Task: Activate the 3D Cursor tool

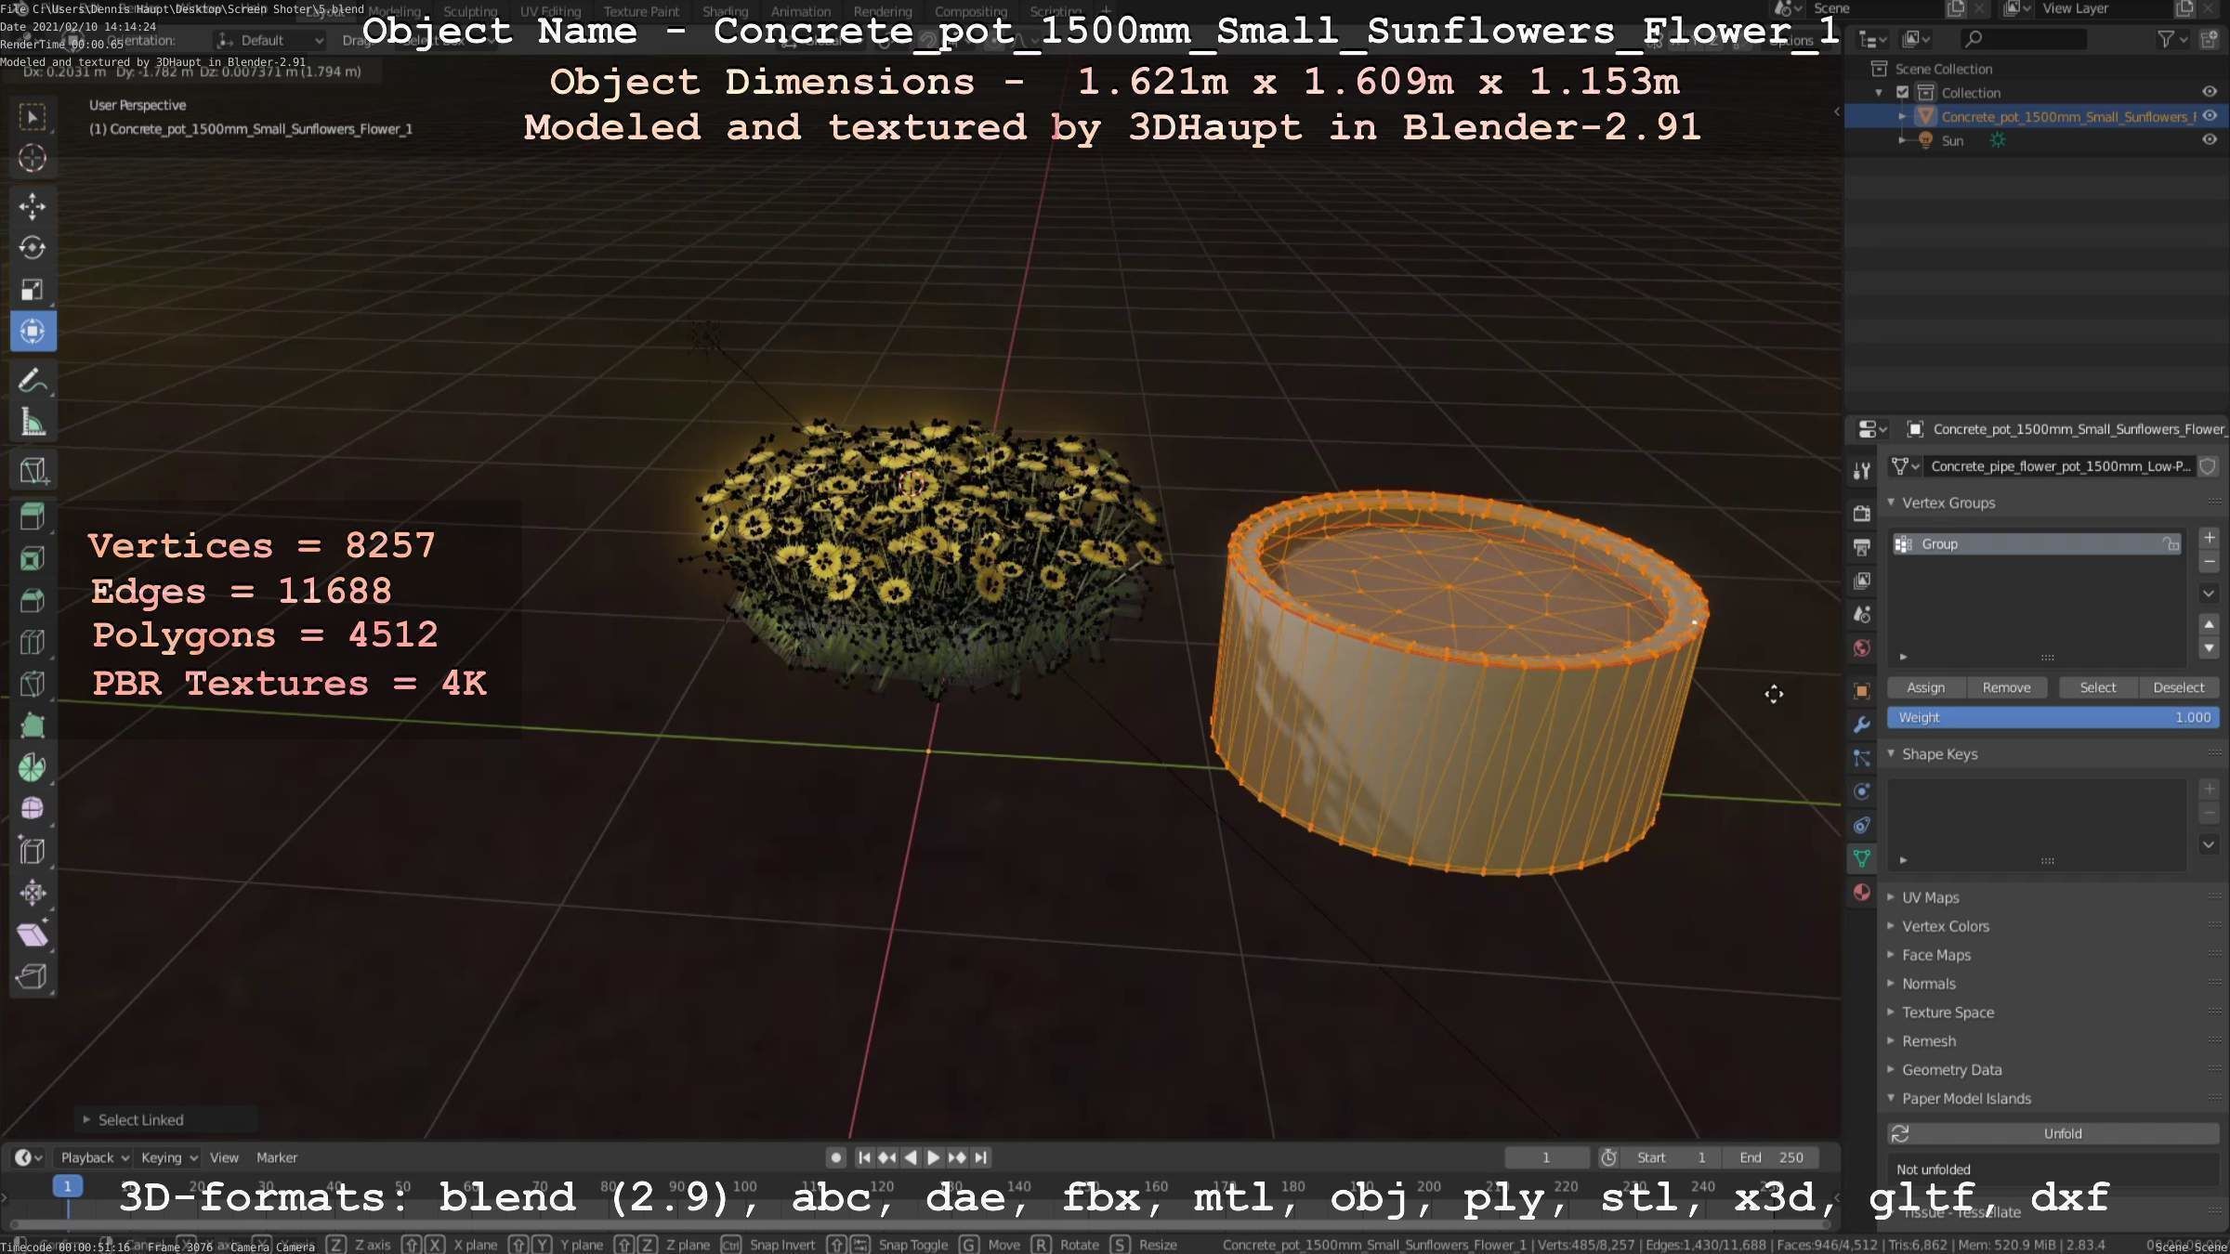Action: (x=33, y=159)
